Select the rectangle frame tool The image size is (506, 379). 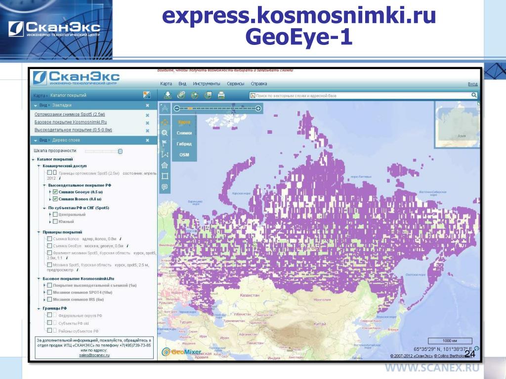[165, 176]
